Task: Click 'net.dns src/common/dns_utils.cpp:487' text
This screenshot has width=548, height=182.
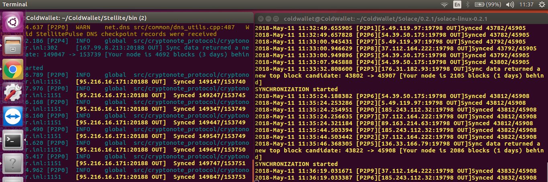Action: coord(170,28)
